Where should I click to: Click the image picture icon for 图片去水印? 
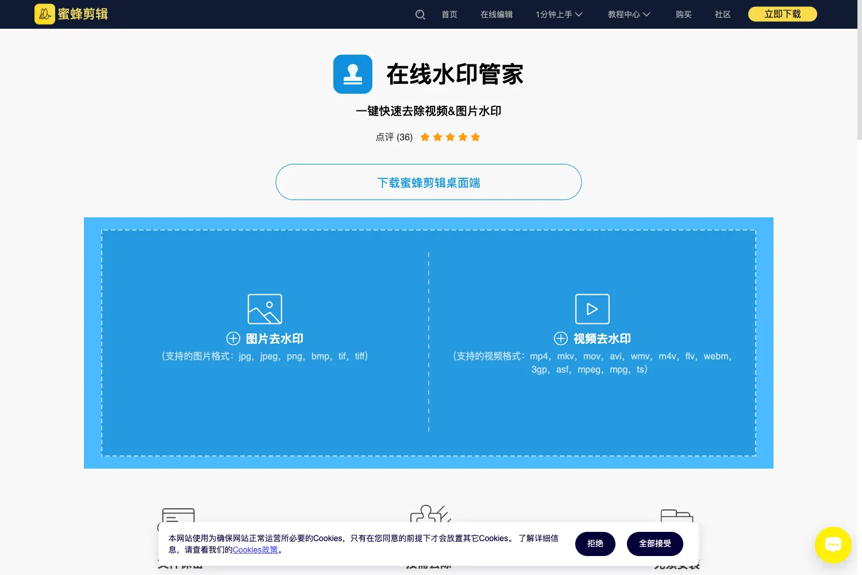tap(265, 309)
